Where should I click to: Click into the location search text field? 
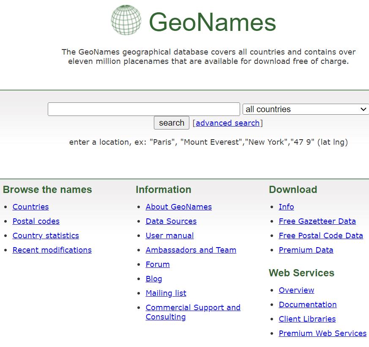coord(144,109)
